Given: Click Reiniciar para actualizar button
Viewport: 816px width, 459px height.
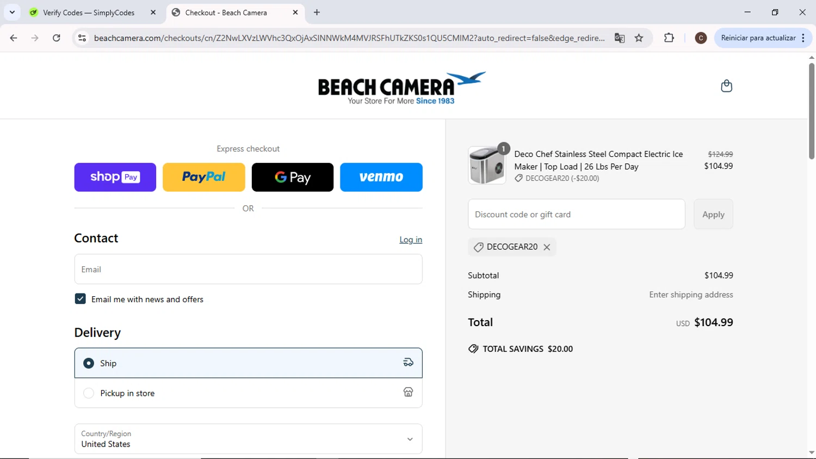Looking at the screenshot, I should point(758,38).
